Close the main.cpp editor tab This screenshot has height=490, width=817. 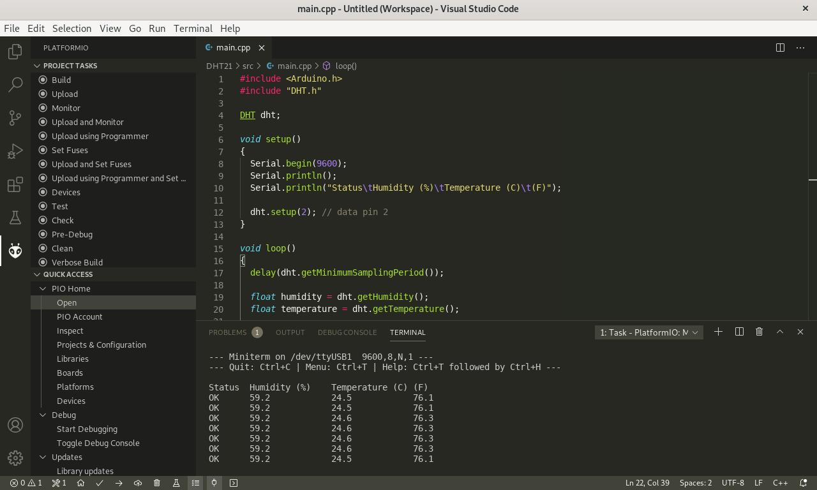coord(262,47)
